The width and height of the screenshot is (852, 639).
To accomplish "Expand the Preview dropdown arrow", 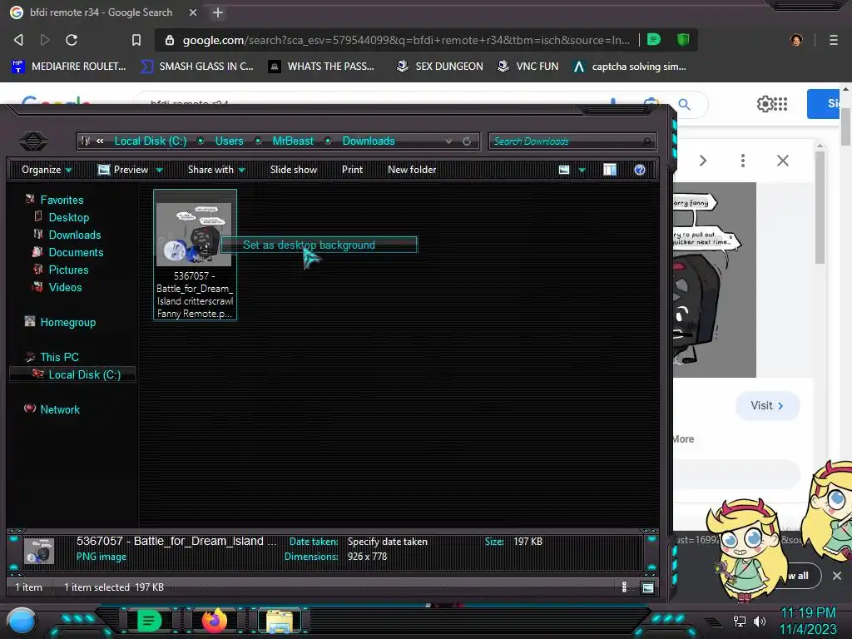I will 159,170.
